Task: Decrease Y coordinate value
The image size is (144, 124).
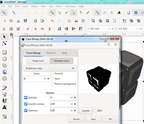Action: pos(137,29)
